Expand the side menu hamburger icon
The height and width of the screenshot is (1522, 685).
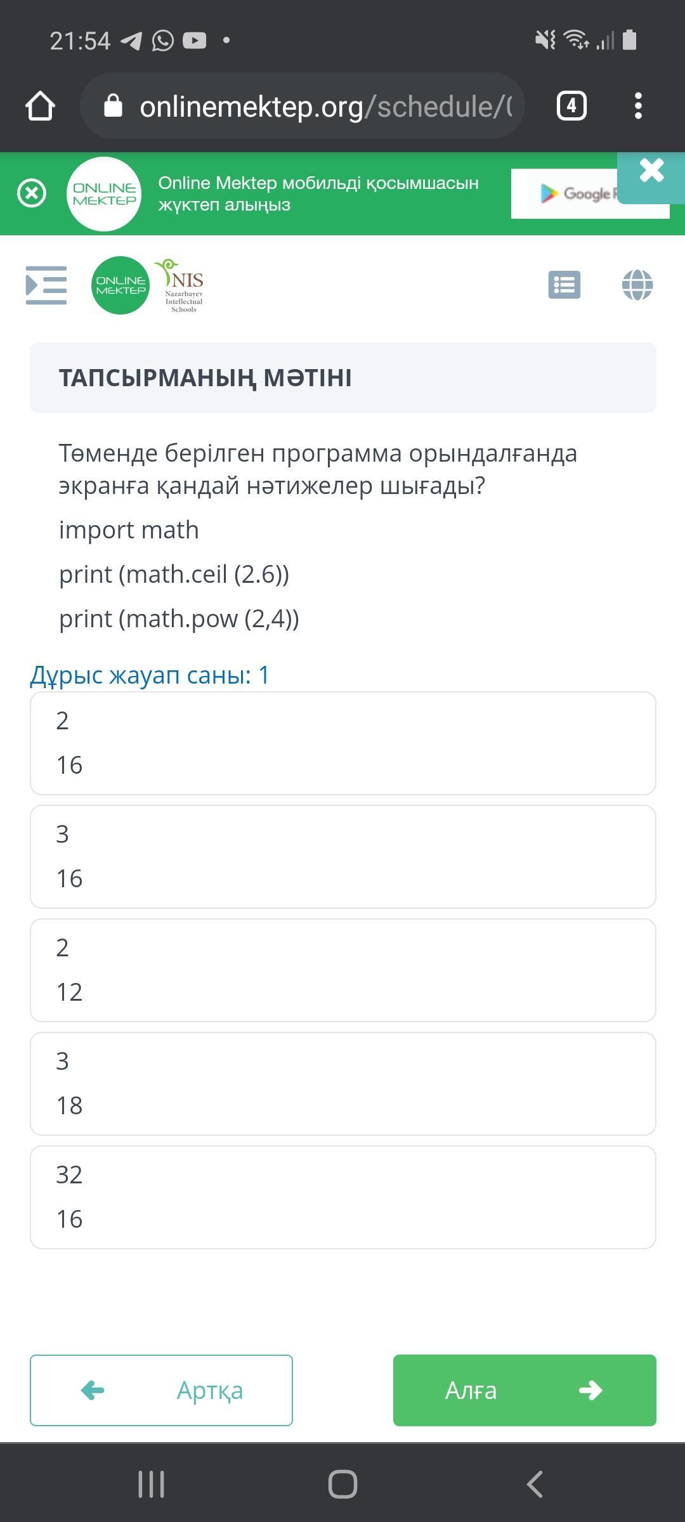pos(46,285)
